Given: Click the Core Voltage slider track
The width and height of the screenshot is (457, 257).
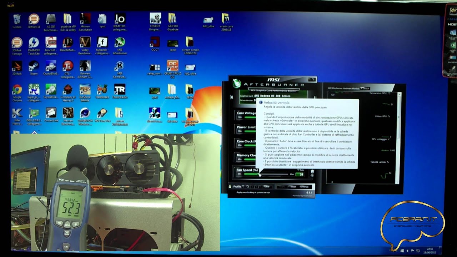Looking at the screenshot, I should (x=250, y=117).
